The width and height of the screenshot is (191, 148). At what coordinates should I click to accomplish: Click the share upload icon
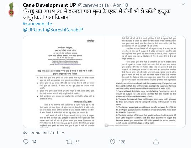pyautogui.click(x=156, y=142)
